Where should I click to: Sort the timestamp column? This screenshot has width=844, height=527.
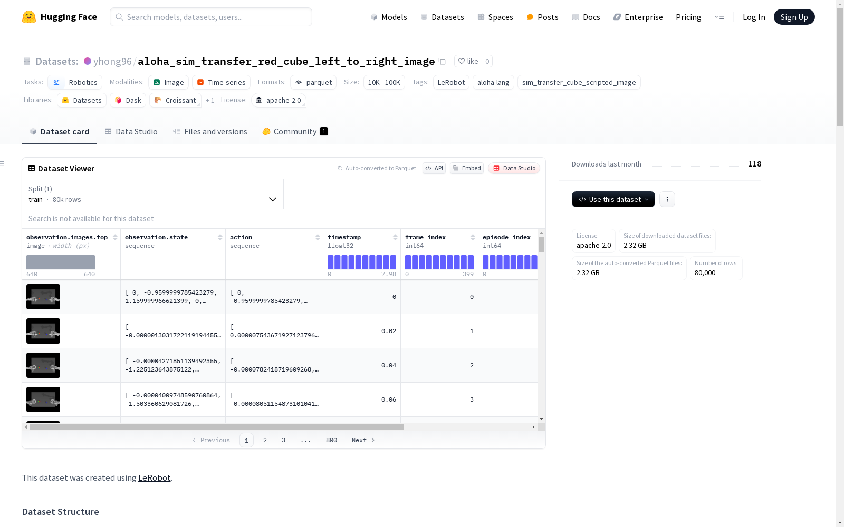click(395, 237)
